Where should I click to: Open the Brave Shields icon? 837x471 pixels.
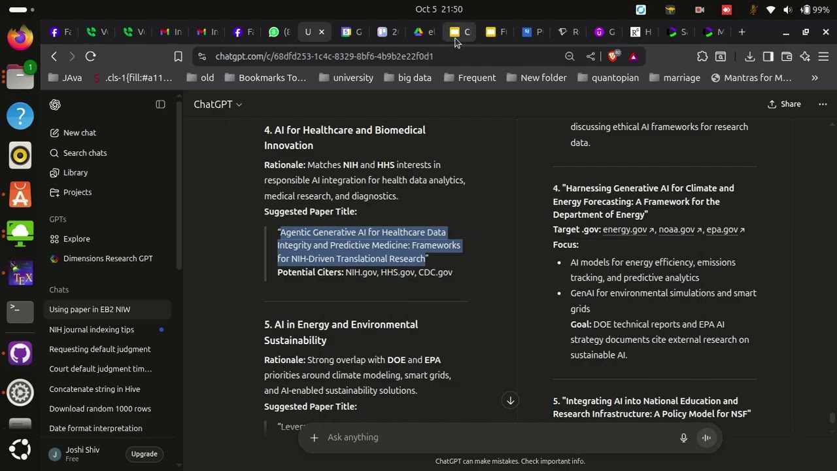click(x=613, y=57)
